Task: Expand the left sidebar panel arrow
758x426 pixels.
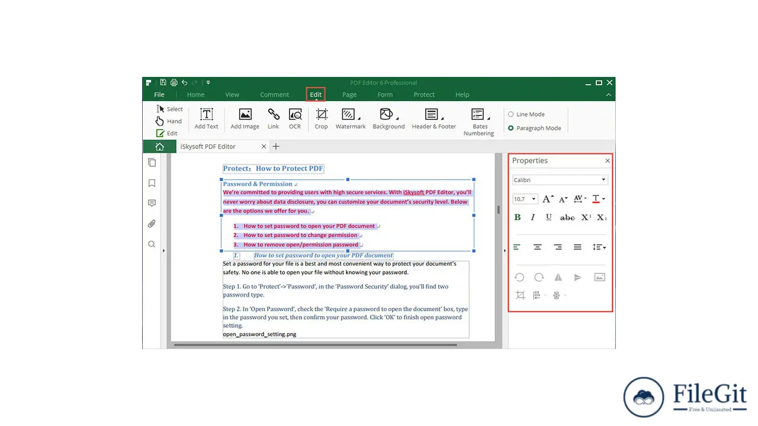Action: pyautogui.click(x=163, y=251)
